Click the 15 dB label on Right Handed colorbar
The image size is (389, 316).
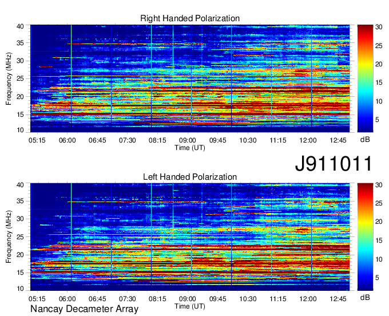pos(379,82)
